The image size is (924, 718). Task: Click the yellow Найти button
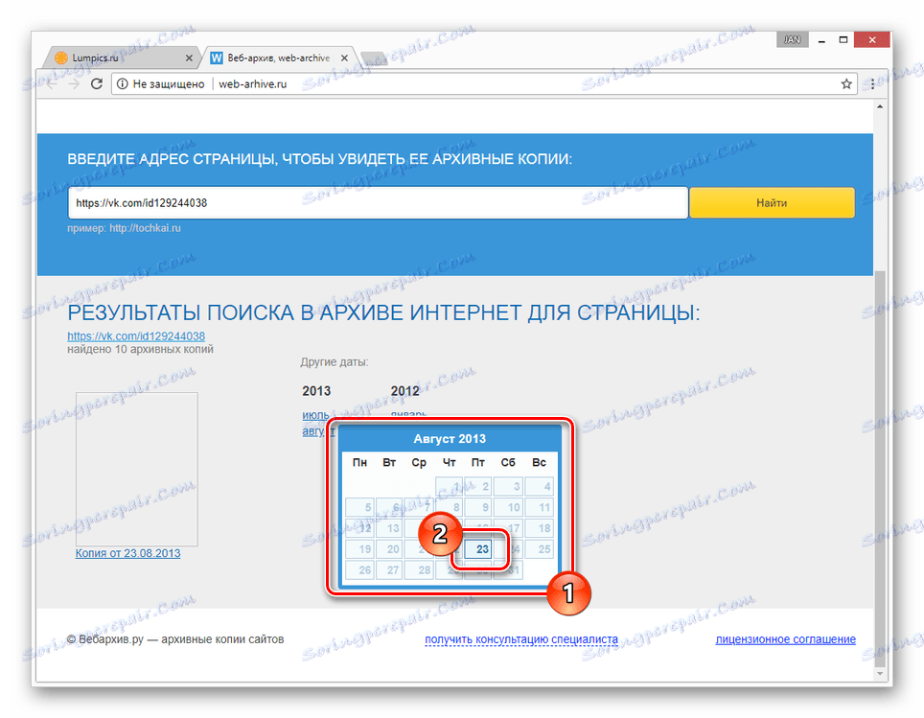pos(772,203)
